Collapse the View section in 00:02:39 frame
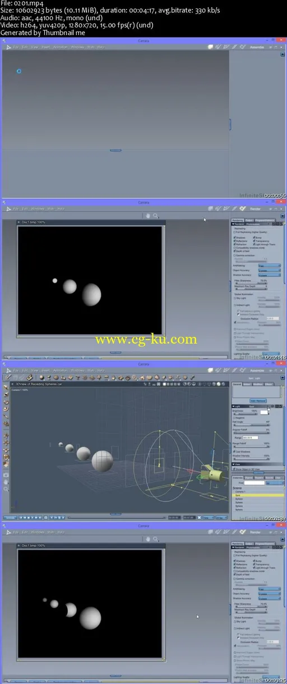Screen dimensions: 287x684 click(233, 464)
